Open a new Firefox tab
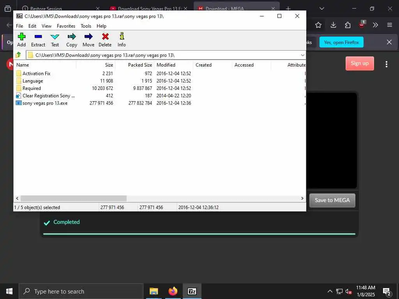This screenshot has height=299, width=399. (x=288, y=9)
